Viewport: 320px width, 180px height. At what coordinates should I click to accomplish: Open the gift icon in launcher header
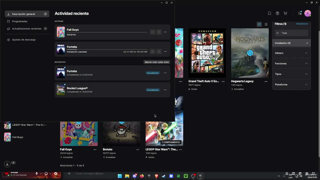[x=277, y=13]
